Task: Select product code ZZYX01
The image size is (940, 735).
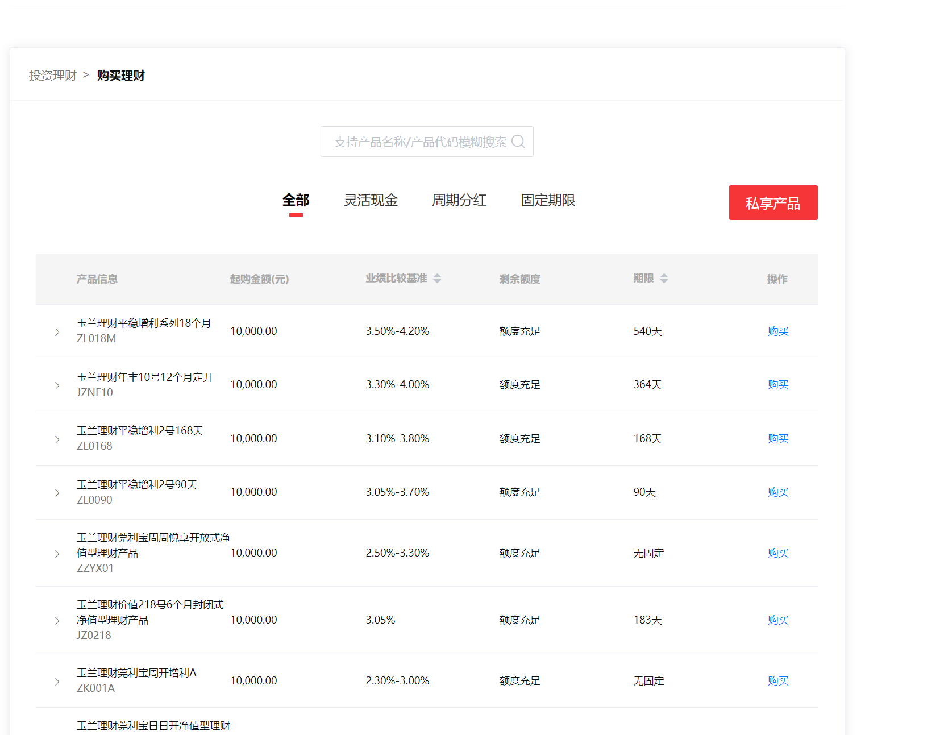Action: [x=95, y=568]
